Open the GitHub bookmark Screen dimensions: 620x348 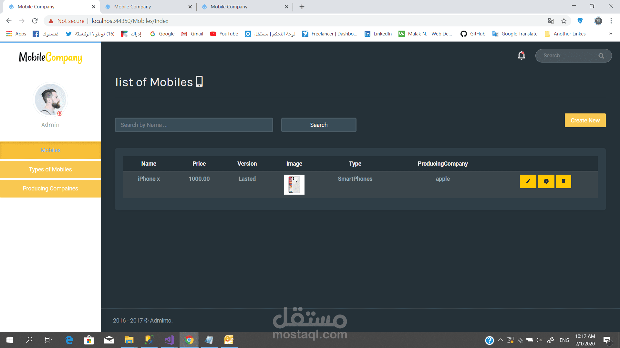point(473,34)
